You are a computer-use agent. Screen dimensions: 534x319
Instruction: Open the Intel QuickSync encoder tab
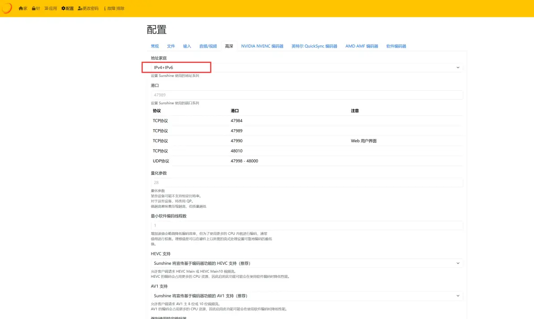314,46
